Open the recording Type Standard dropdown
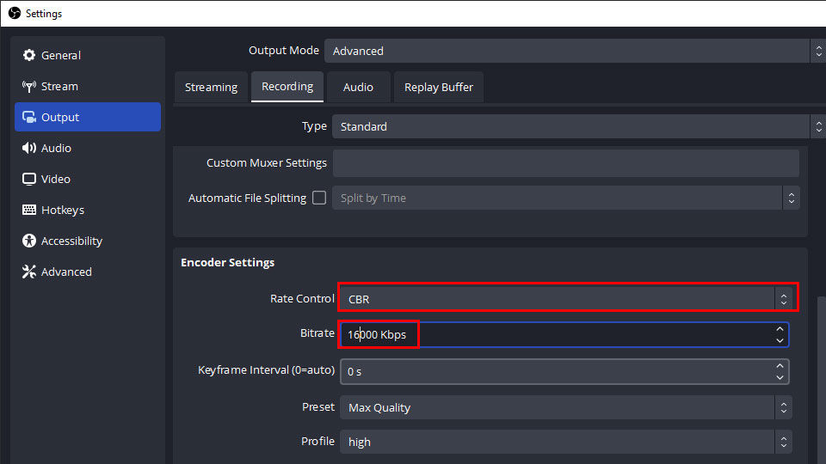826x464 pixels. tap(578, 127)
